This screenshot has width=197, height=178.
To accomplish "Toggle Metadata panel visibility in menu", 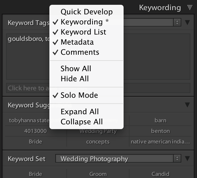I will [77, 42].
